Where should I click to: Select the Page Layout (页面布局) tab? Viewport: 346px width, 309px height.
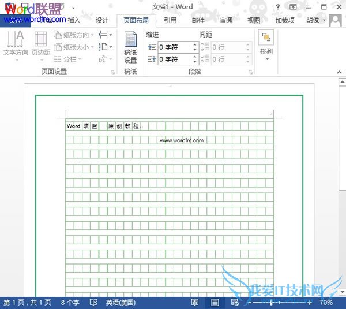(x=136, y=20)
